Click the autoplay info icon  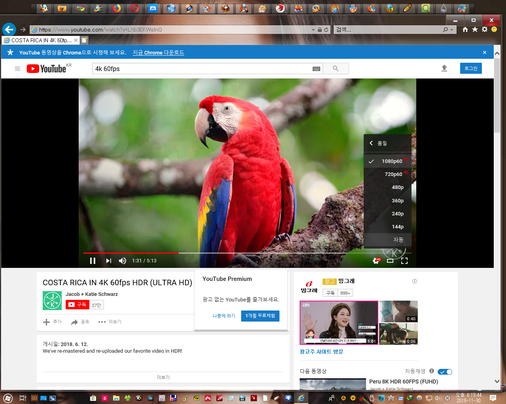(x=432, y=371)
